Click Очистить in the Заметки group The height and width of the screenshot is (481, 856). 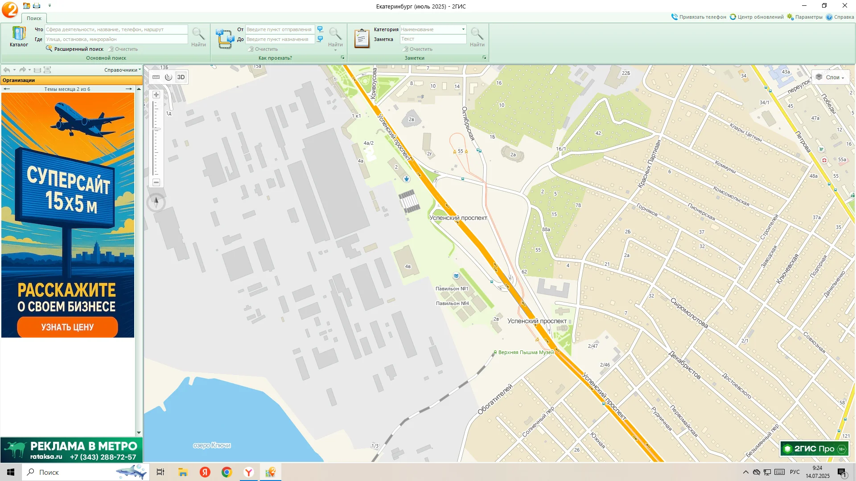coord(418,49)
